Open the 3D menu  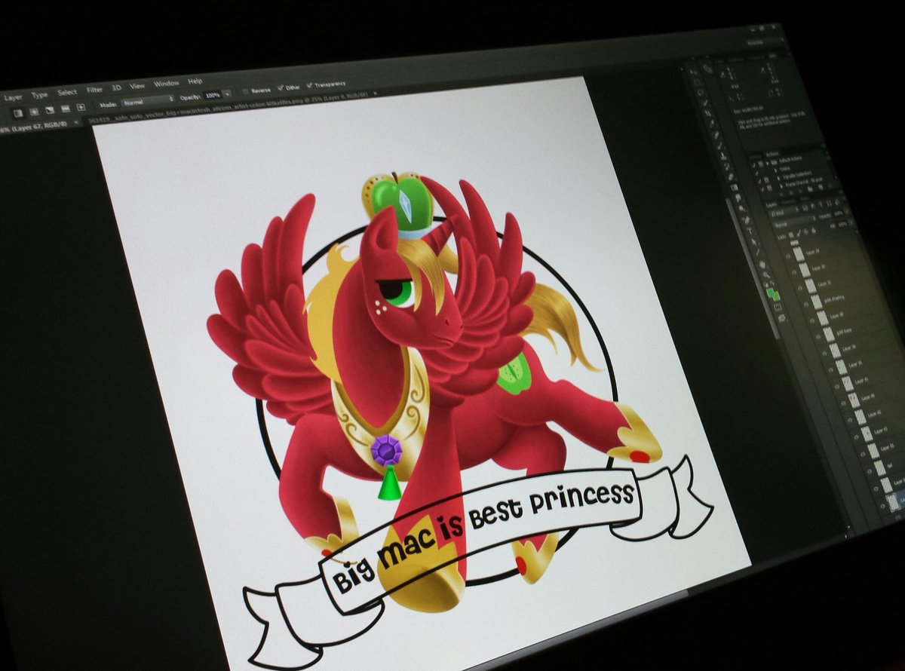(117, 87)
